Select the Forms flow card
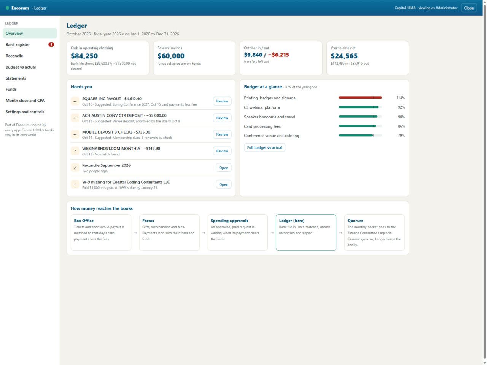 (169, 232)
